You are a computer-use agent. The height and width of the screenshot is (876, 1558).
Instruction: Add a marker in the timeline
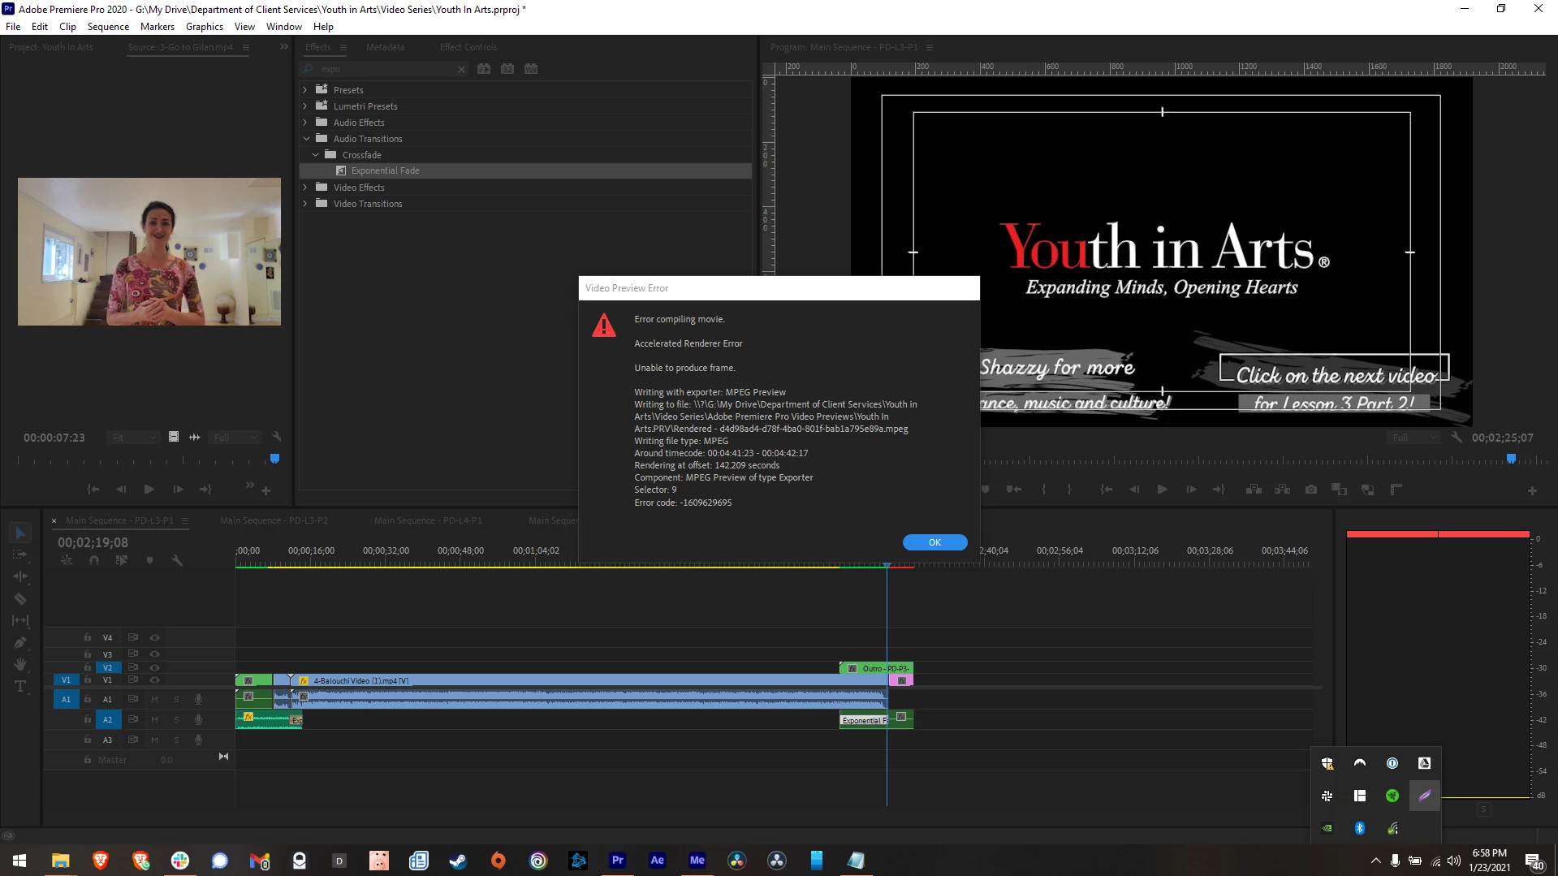[149, 560]
